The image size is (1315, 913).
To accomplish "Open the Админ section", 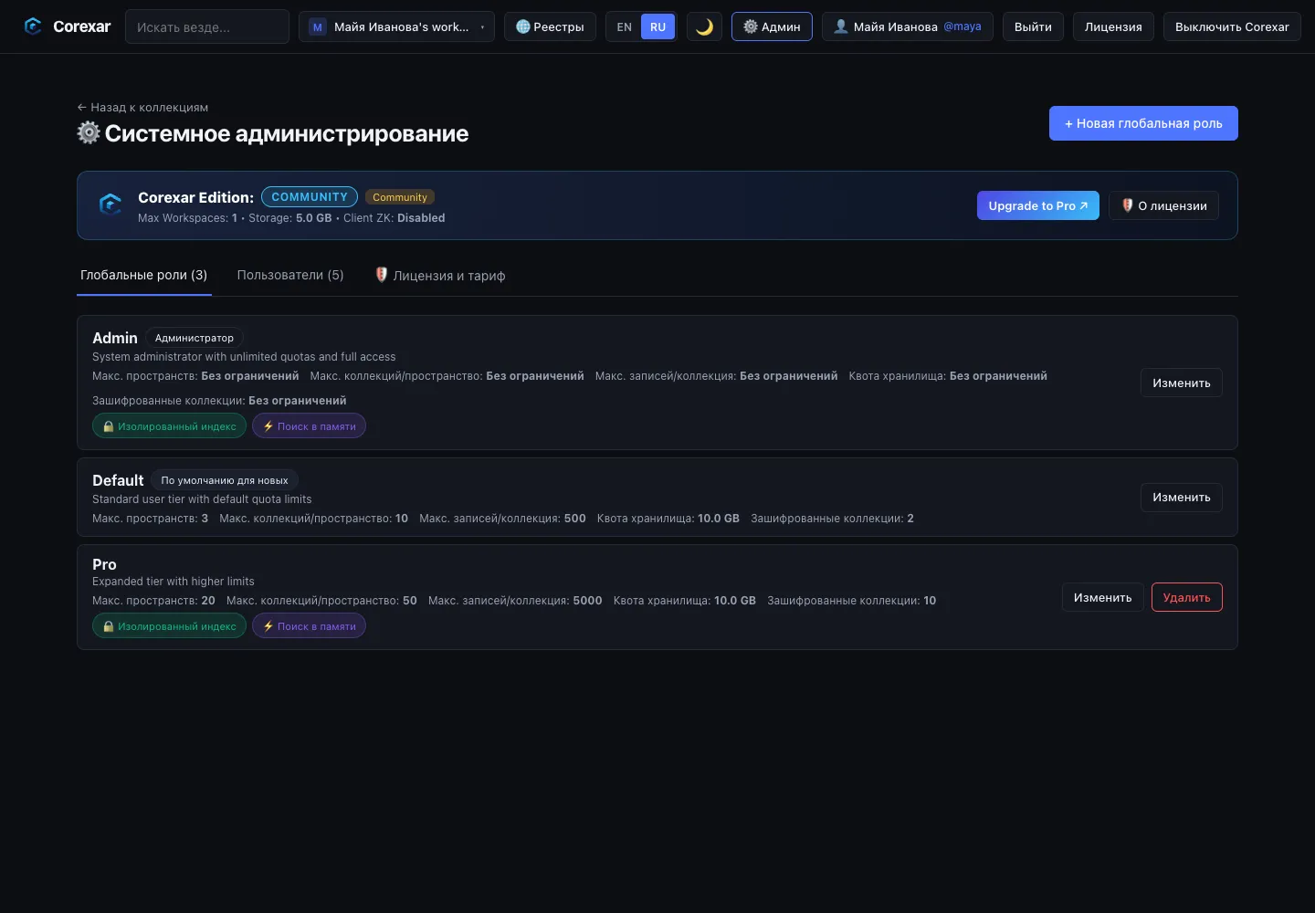I will (x=772, y=26).
